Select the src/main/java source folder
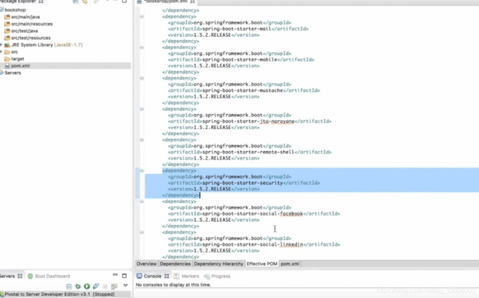 coord(25,17)
